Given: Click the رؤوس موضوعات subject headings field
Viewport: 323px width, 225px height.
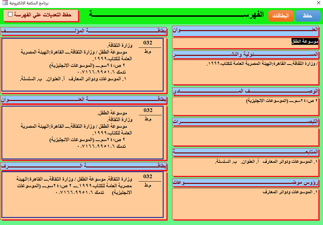Looking at the screenshot, I should point(245,204).
